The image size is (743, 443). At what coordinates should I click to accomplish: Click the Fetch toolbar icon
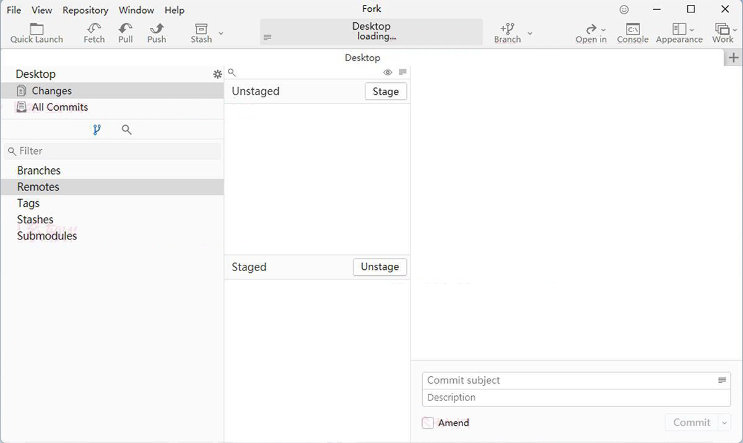point(94,28)
